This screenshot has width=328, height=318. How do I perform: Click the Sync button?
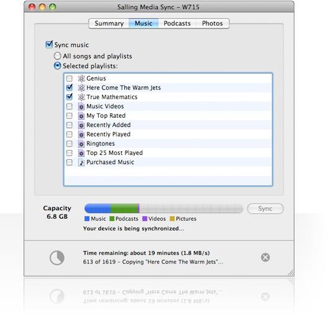[265, 208]
